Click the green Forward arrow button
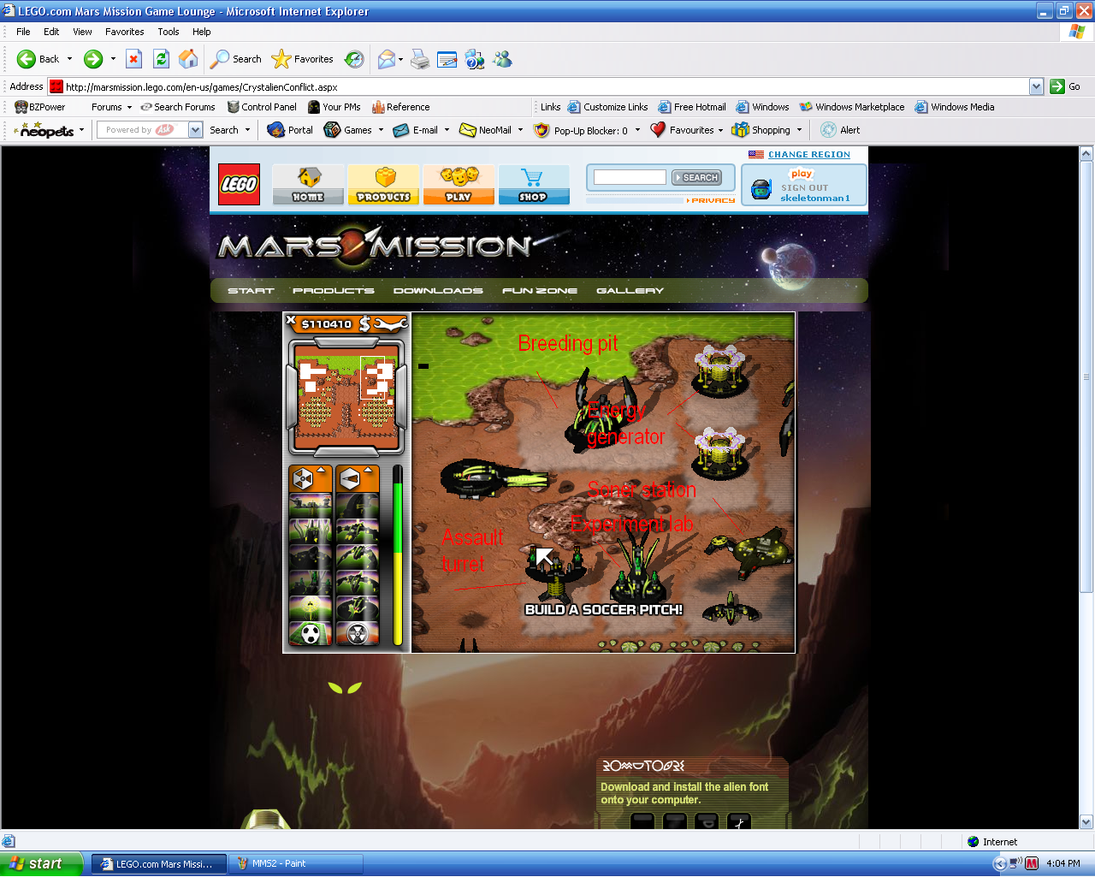 92,59
